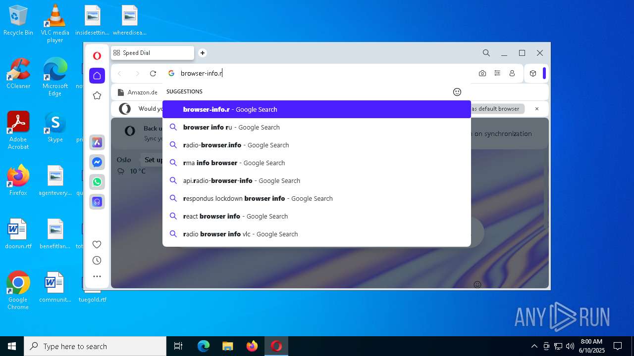Open the Amazon.de bookmark

(138, 92)
